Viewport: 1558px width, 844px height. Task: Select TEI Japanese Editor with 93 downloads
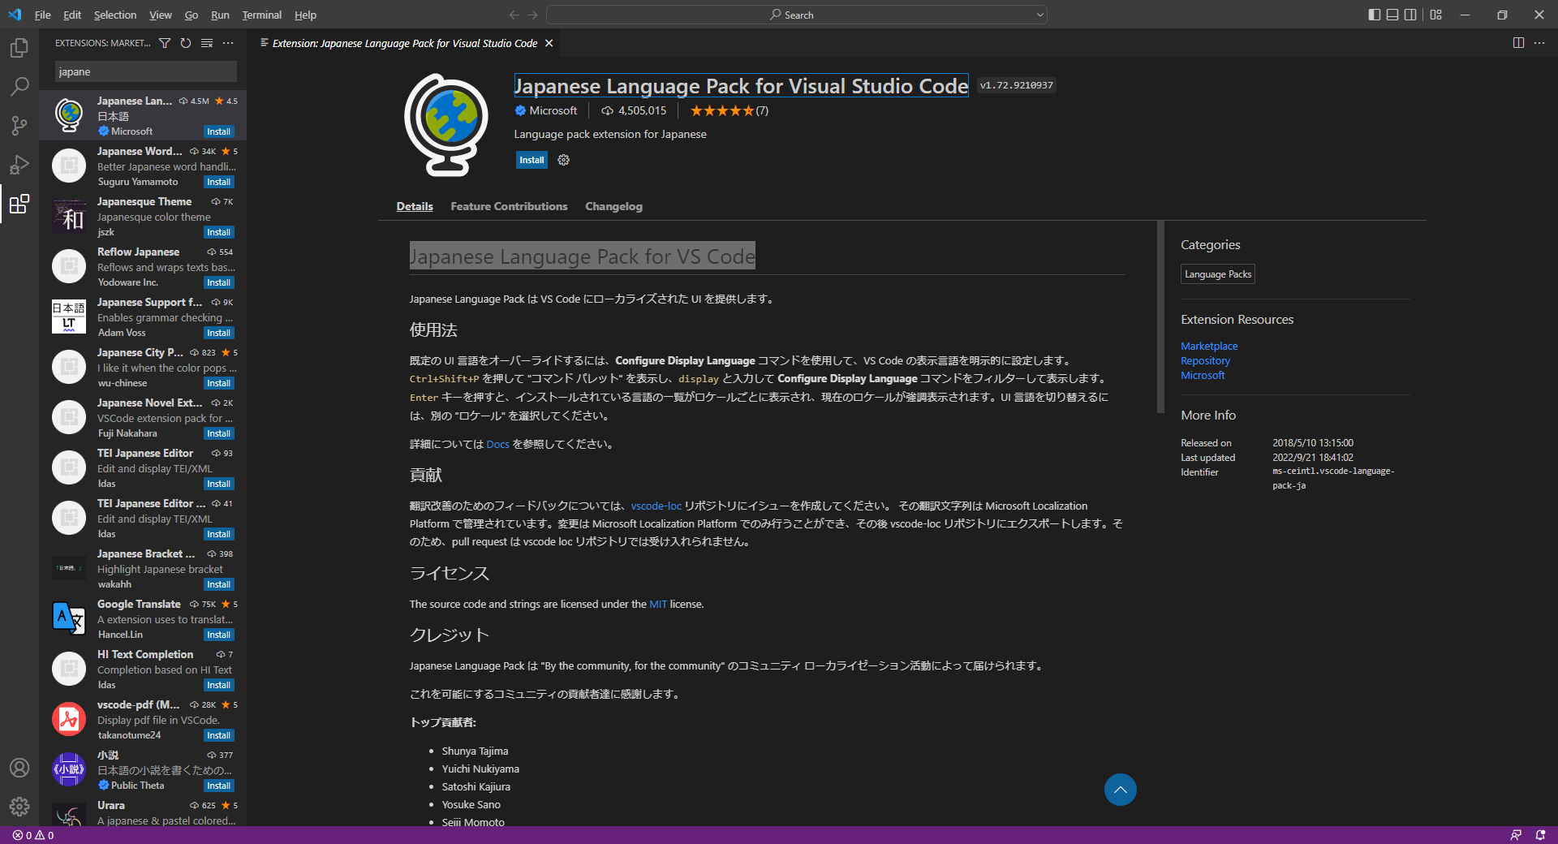click(x=143, y=468)
